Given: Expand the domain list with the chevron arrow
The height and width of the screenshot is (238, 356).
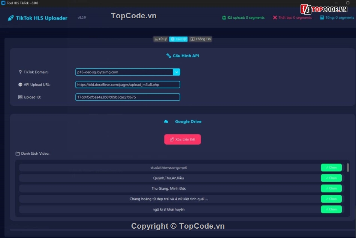Looking at the screenshot, I should (176, 72).
